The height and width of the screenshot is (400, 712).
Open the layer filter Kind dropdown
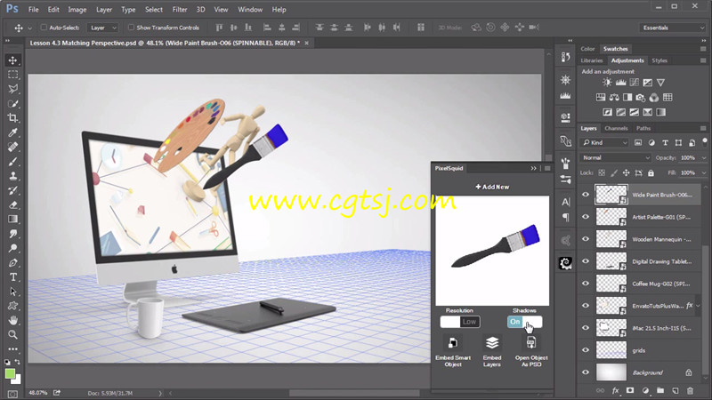pos(604,142)
